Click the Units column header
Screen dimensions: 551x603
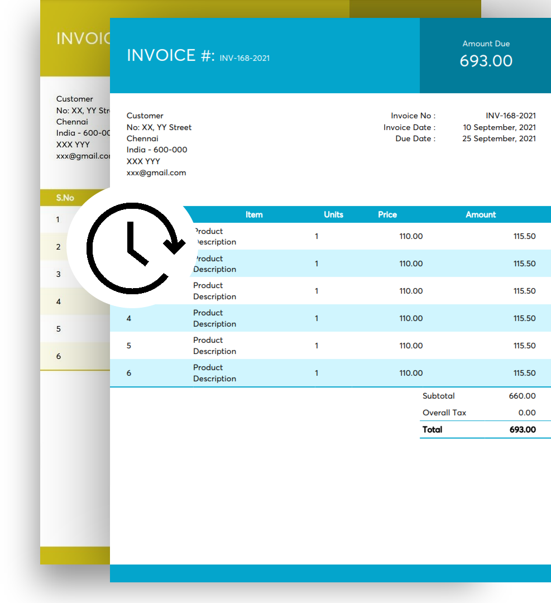[x=333, y=214]
